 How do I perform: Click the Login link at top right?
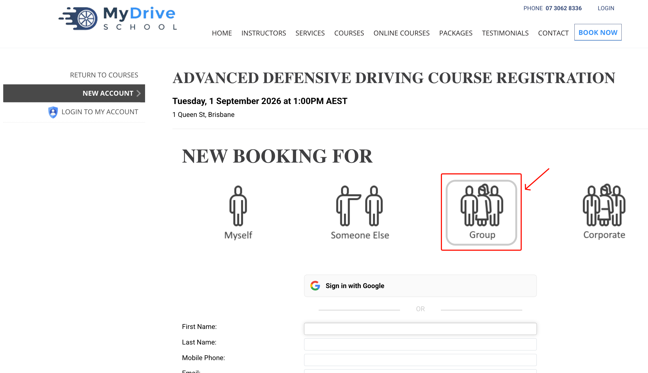coord(606,8)
